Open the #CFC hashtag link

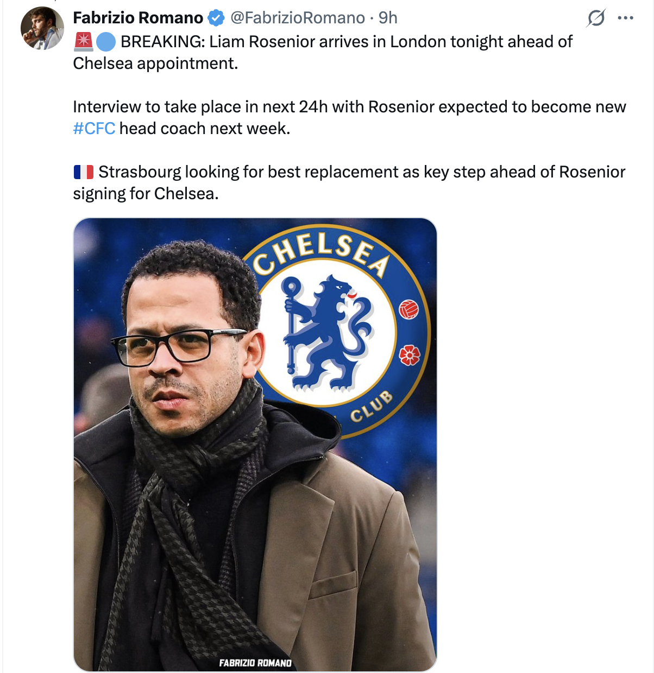[x=94, y=129]
